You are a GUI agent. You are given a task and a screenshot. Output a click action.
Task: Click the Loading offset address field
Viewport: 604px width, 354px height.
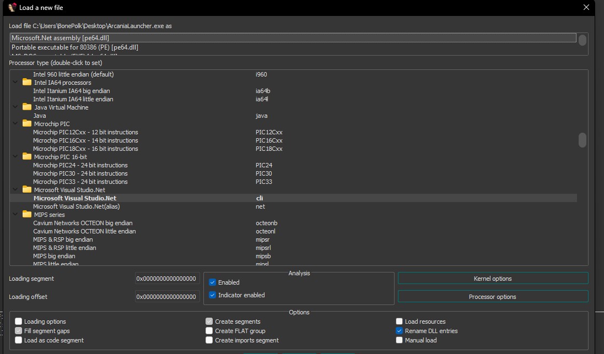click(167, 297)
